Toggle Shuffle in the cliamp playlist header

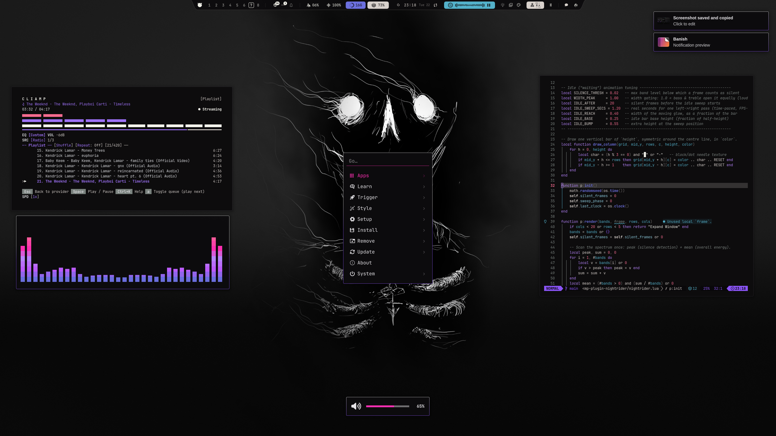(x=63, y=145)
